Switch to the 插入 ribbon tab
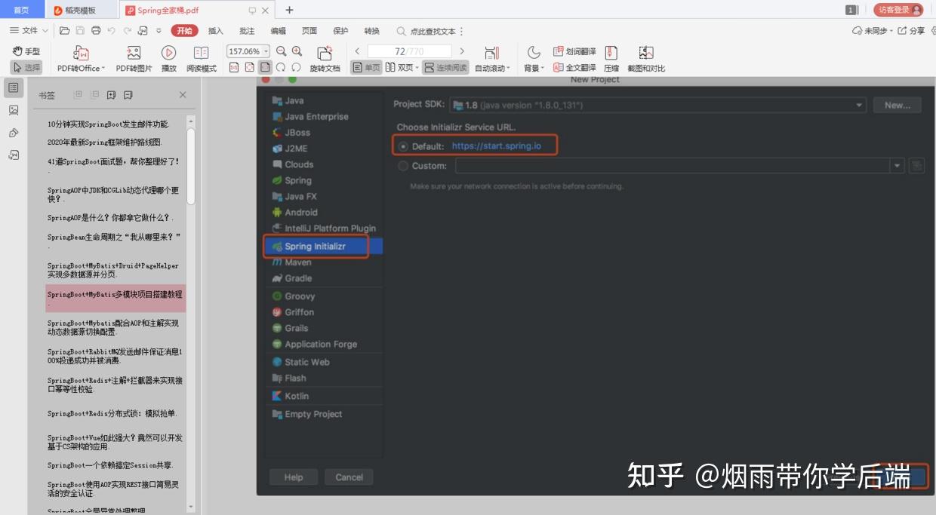This screenshot has height=515, width=936. (x=215, y=31)
